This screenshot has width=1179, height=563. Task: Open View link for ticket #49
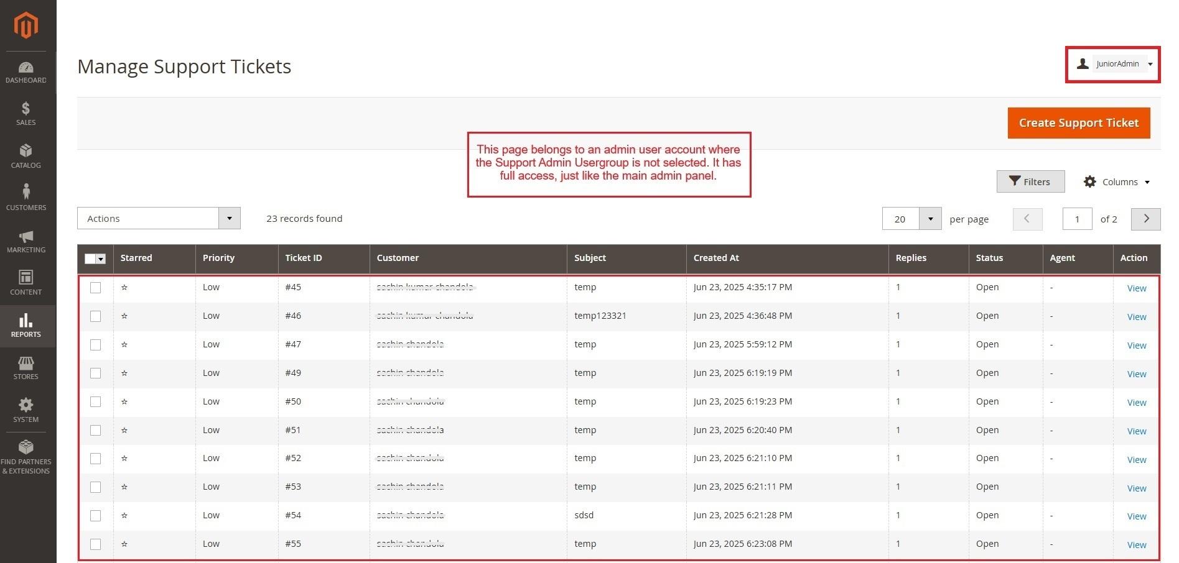(x=1136, y=374)
